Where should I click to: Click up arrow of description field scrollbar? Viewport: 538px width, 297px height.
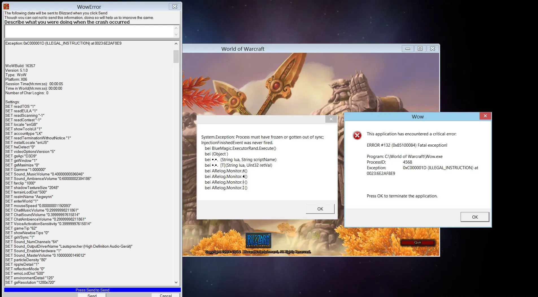pyautogui.click(x=176, y=28)
